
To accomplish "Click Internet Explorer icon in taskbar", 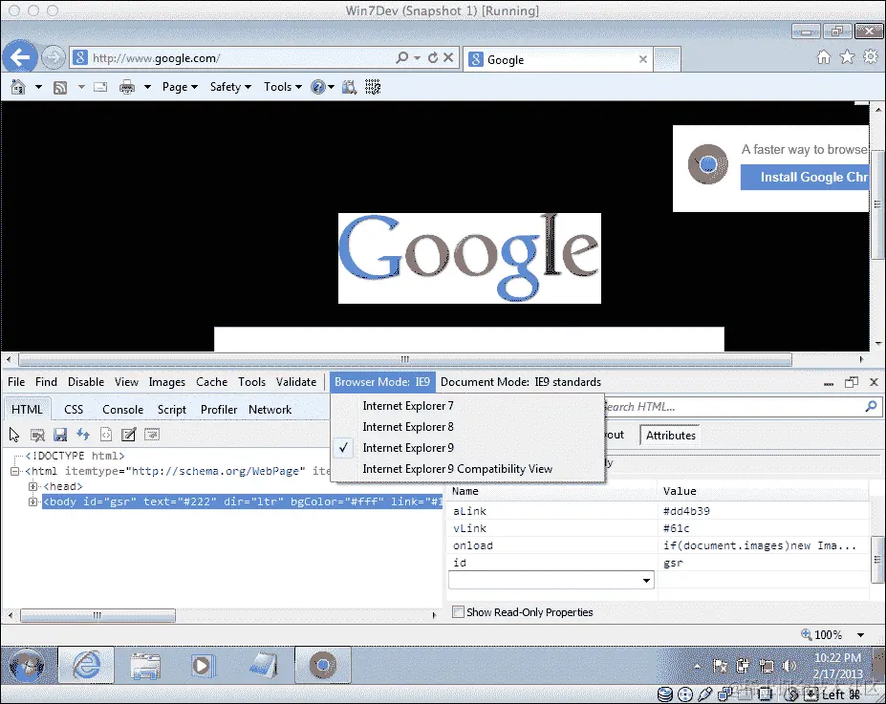I will pos(86,666).
